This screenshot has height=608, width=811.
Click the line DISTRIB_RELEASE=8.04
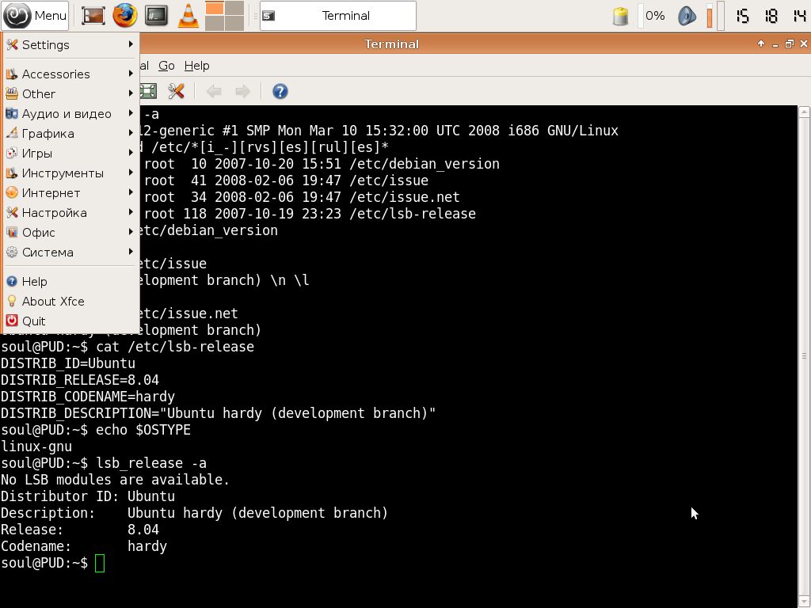coord(80,380)
